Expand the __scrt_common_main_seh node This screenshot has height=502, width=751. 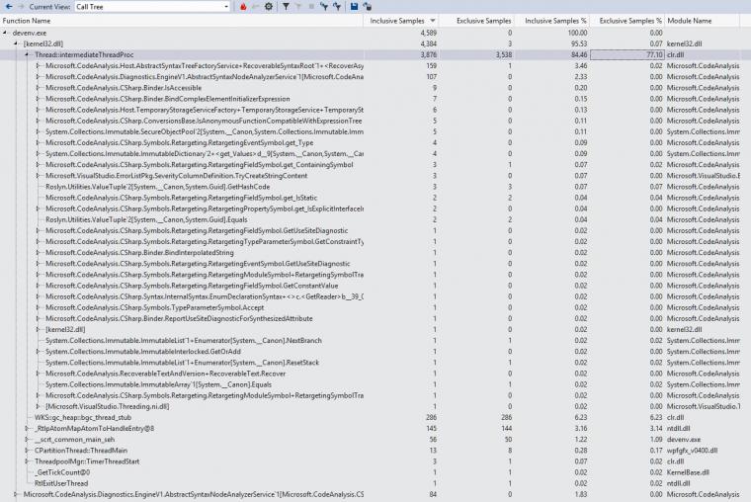(x=27, y=439)
